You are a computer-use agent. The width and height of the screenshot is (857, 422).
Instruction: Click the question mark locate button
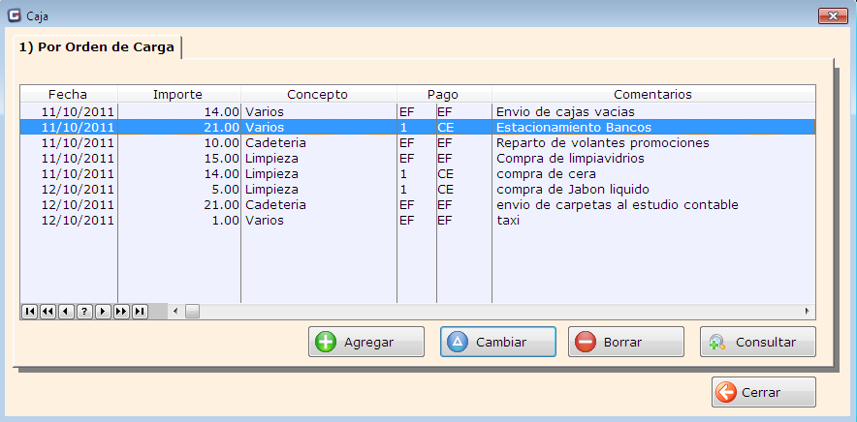tap(84, 312)
